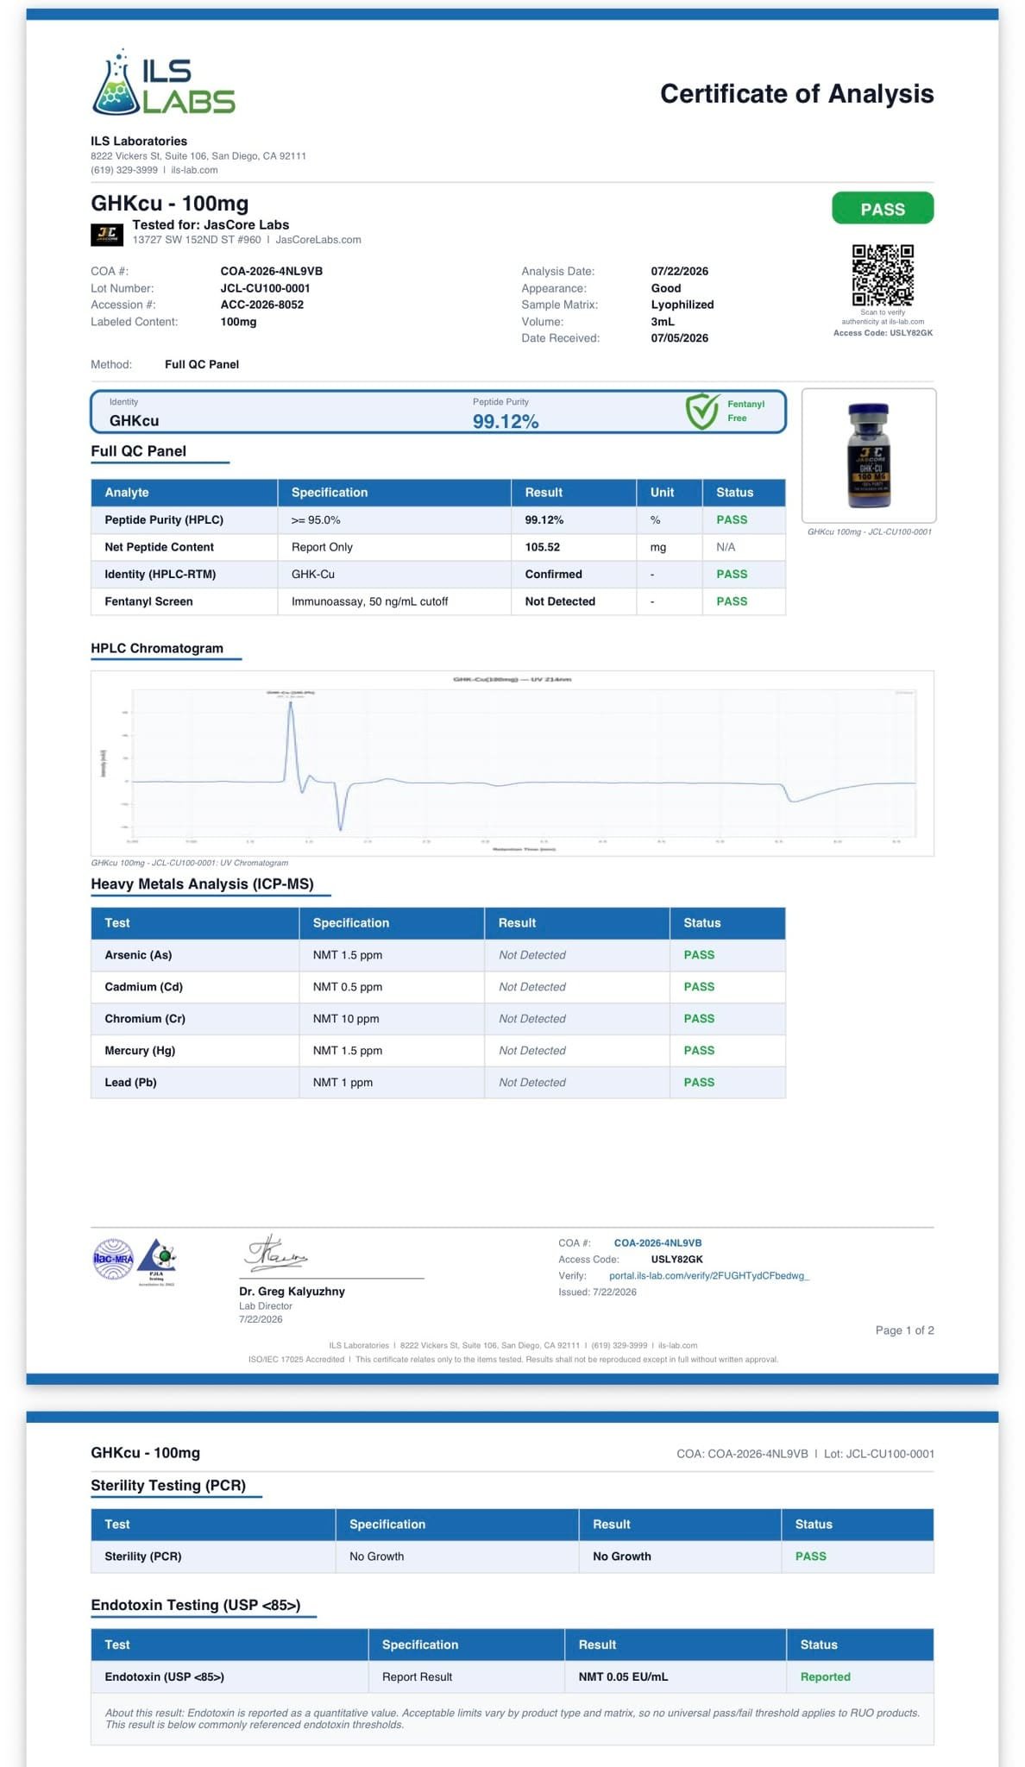Click Fentanyl Screen Not Detected result
Screen dimensions: 1025x1767
[560, 601]
